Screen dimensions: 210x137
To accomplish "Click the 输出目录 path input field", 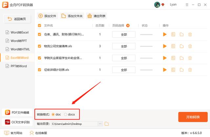I will coord(74,124).
